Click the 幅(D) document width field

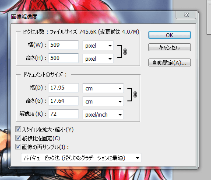pos(63,88)
